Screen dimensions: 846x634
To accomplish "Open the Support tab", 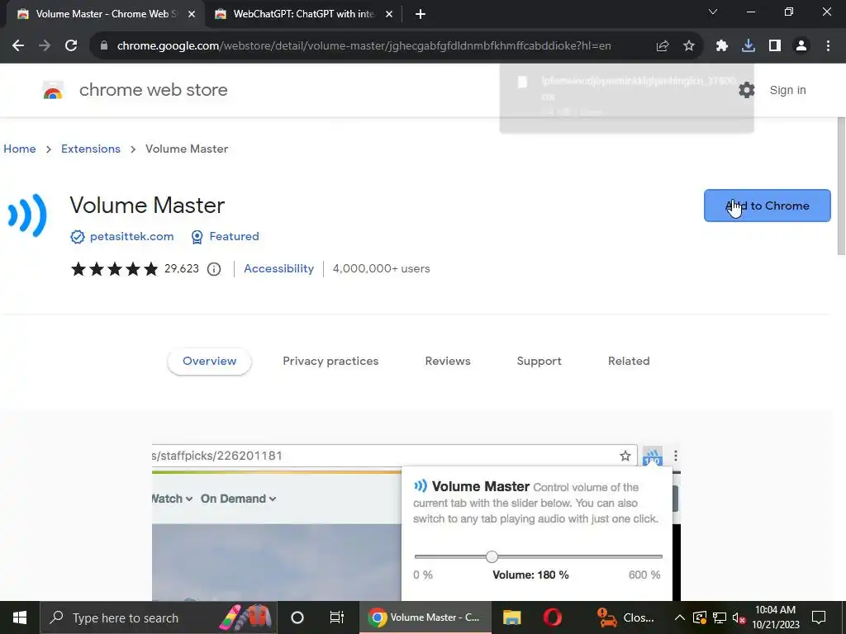I will tap(539, 362).
